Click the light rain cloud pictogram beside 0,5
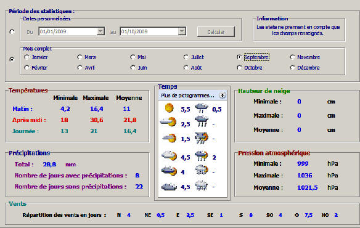Viewport: 360px width, 228px height. point(202,108)
